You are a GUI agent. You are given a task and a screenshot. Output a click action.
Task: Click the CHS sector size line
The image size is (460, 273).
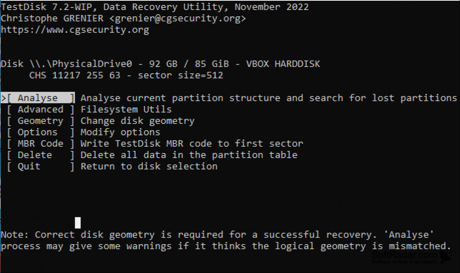click(126, 75)
